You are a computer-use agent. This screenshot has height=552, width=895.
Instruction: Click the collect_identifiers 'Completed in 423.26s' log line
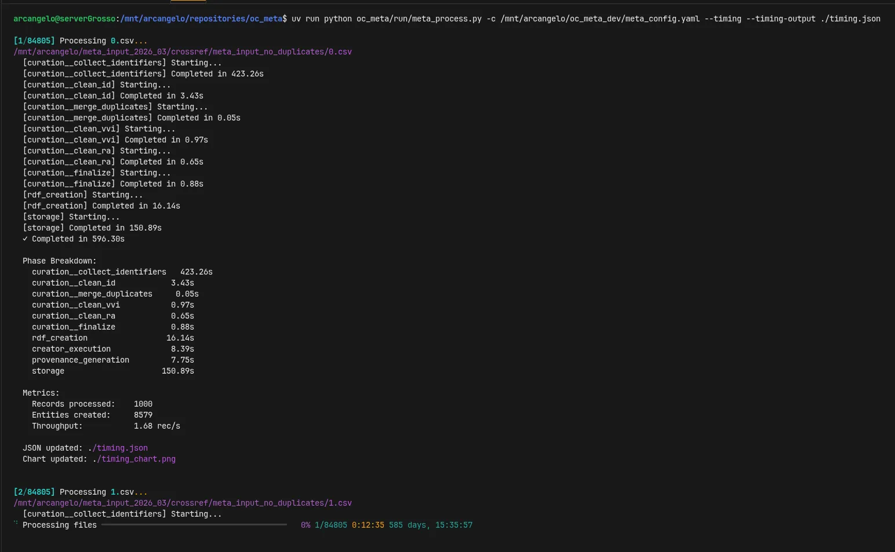[143, 74]
